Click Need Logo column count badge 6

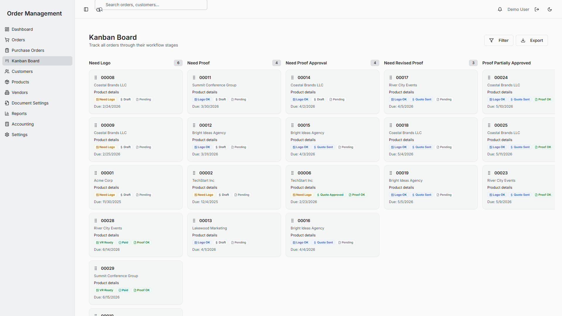coord(178,63)
